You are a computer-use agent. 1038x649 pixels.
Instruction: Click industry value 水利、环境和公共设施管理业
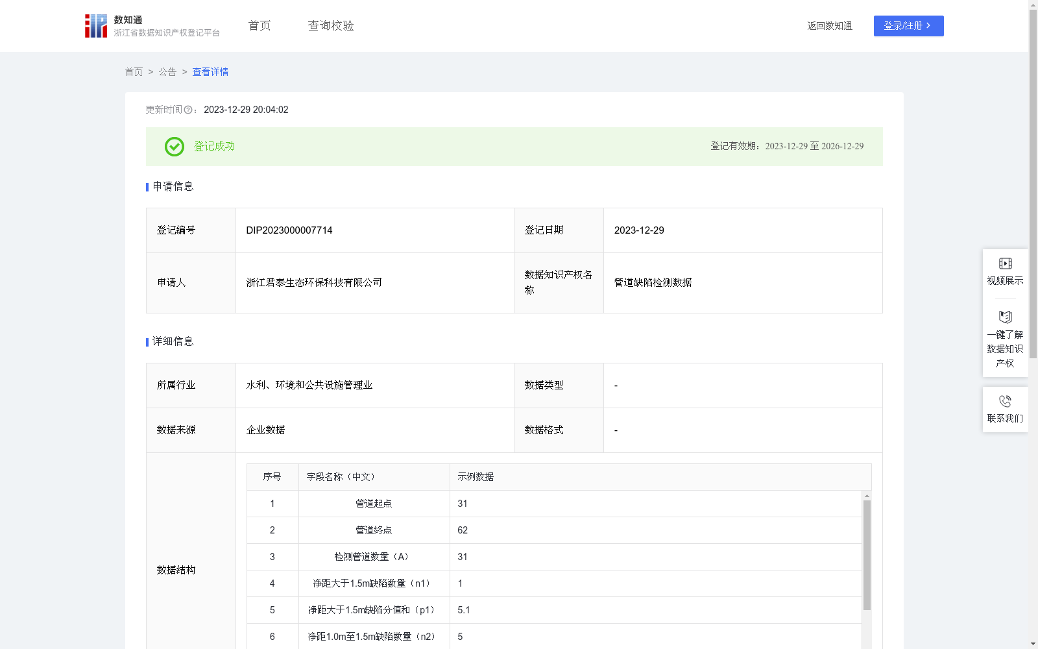pyautogui.click(x=309, y=386)
